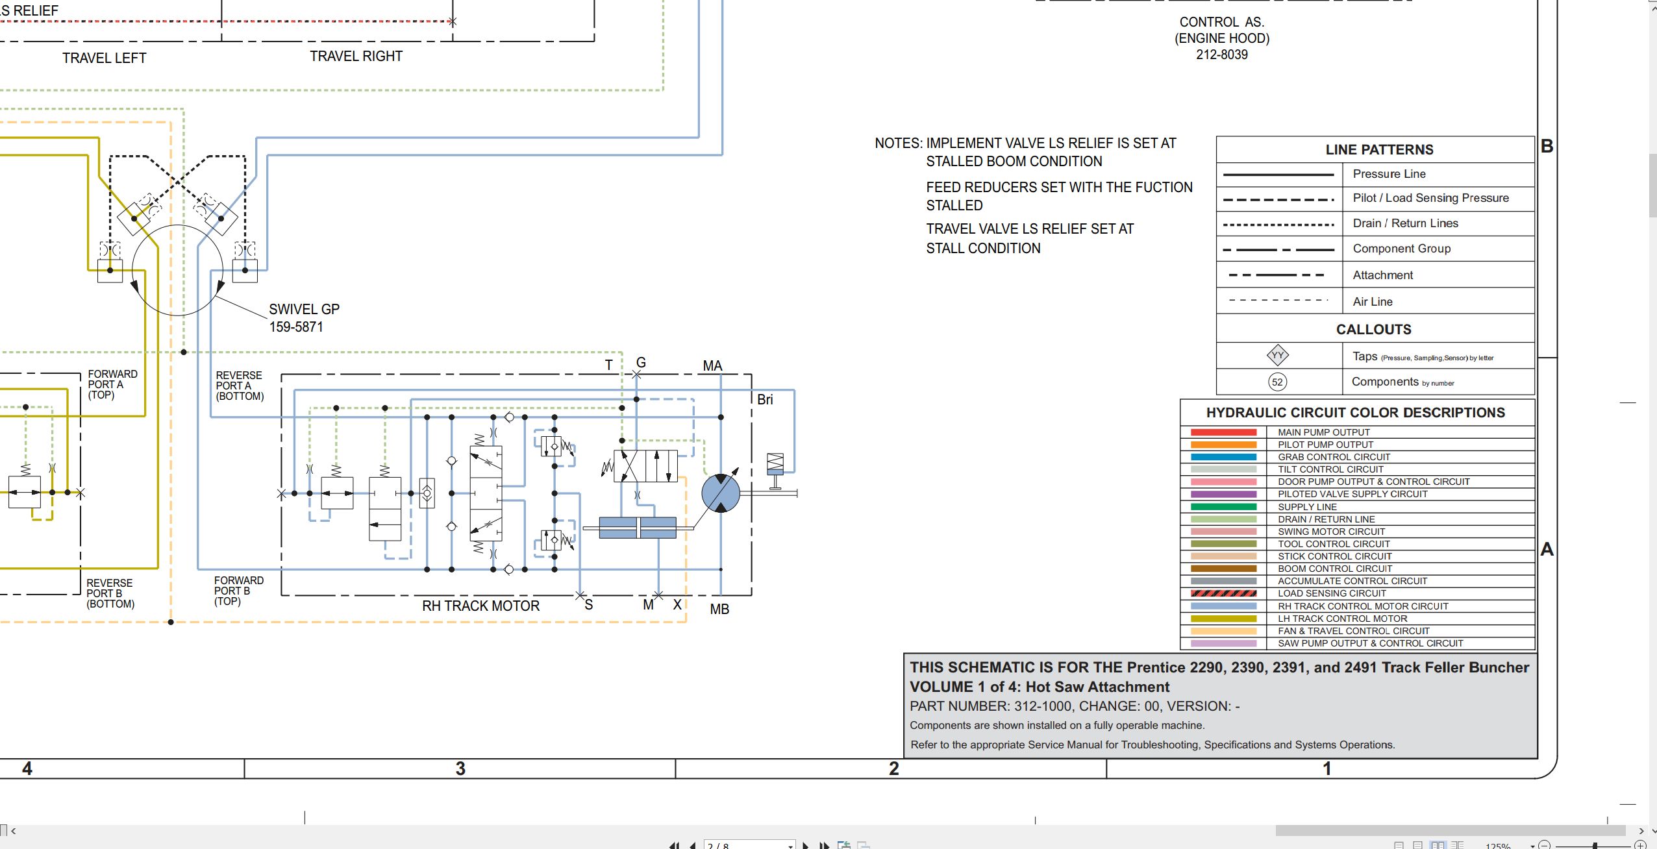Screen dimensions: 1657x849
Task: Click the 'Component Group' legend entry
Action: point(1401,249)
